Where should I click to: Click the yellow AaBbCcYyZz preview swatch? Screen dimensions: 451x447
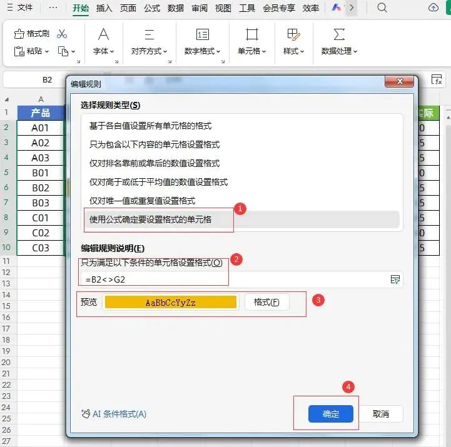(171, 302)
